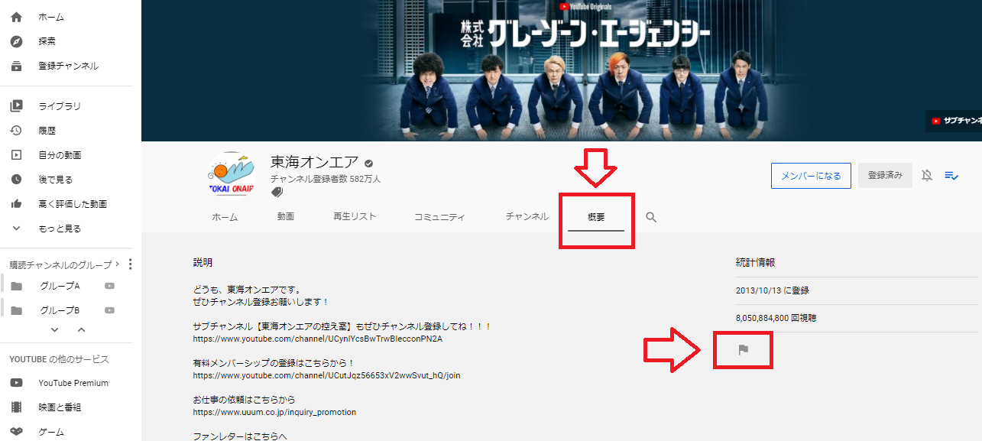The image size is (982, 441).
Task: Open the sub-channel URL link
Action: (x=318, y=339)
